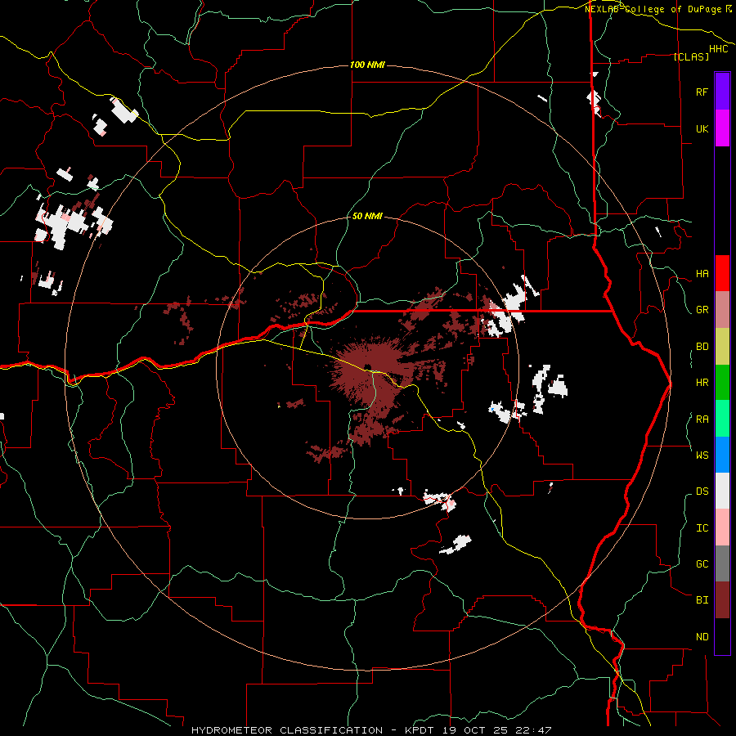Click the 'HA' legend label

point(702,274)
